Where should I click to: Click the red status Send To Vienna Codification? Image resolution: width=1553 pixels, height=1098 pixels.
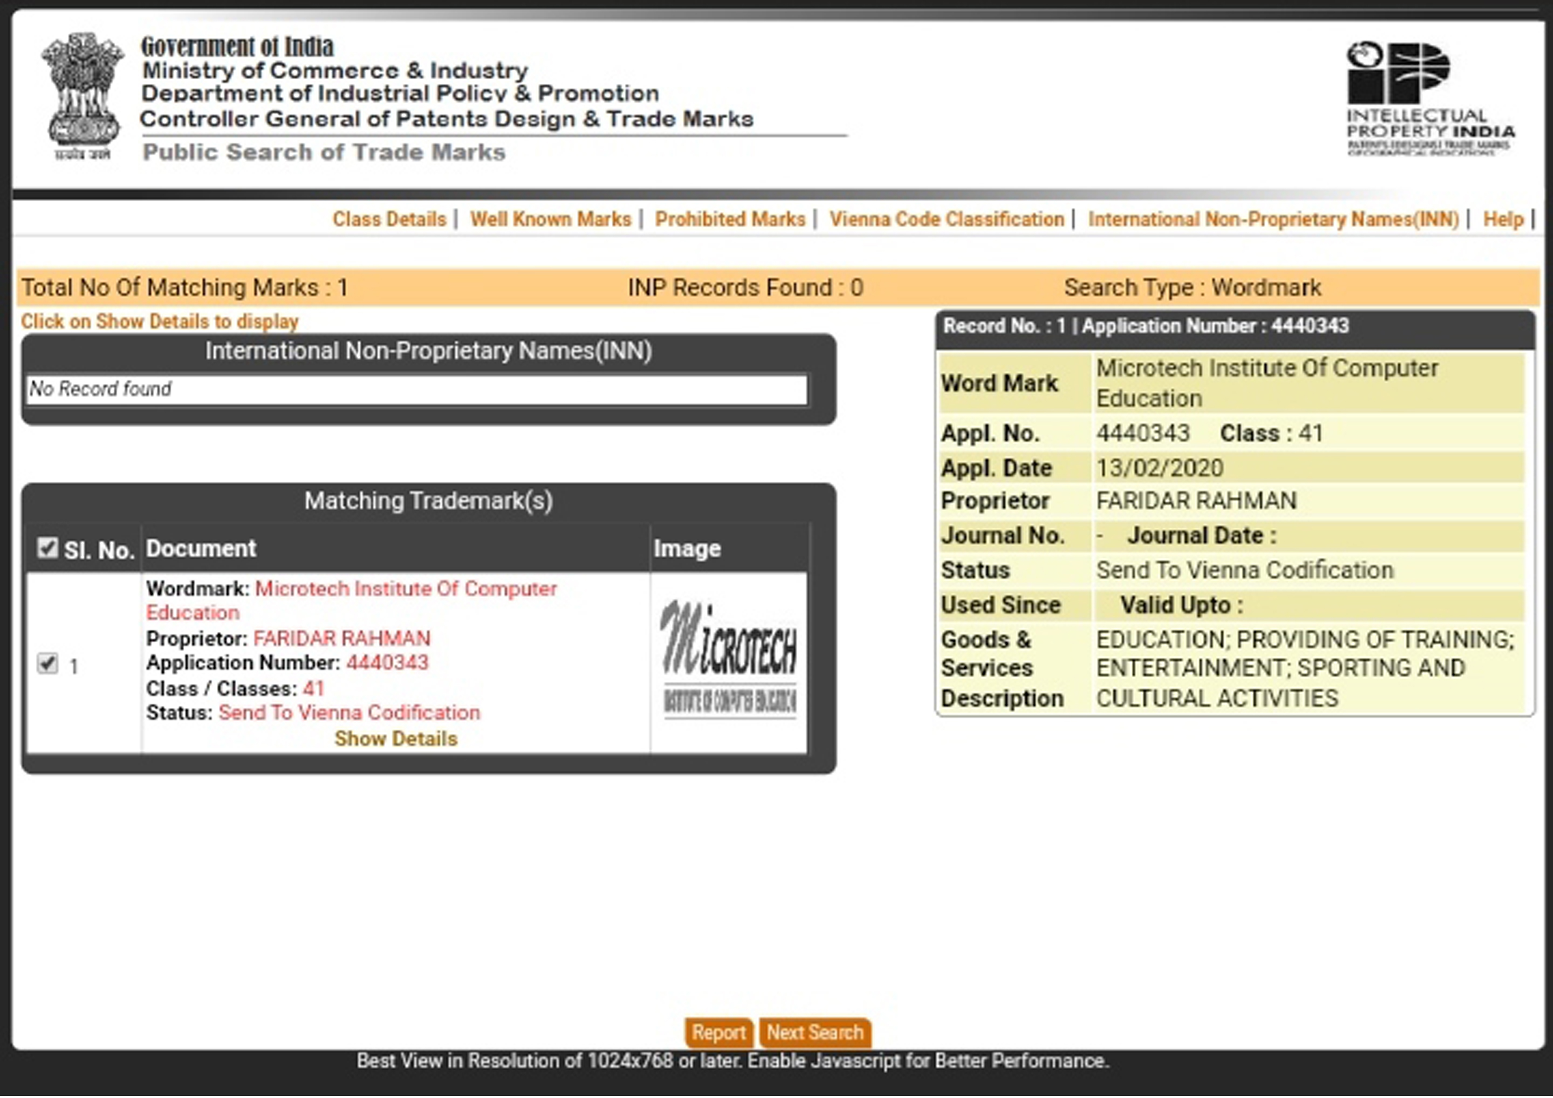350,713
